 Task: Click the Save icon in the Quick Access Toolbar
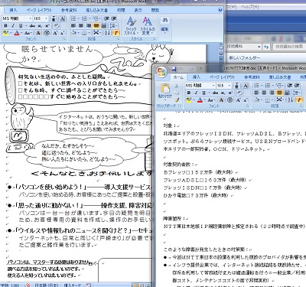[174, 69]
